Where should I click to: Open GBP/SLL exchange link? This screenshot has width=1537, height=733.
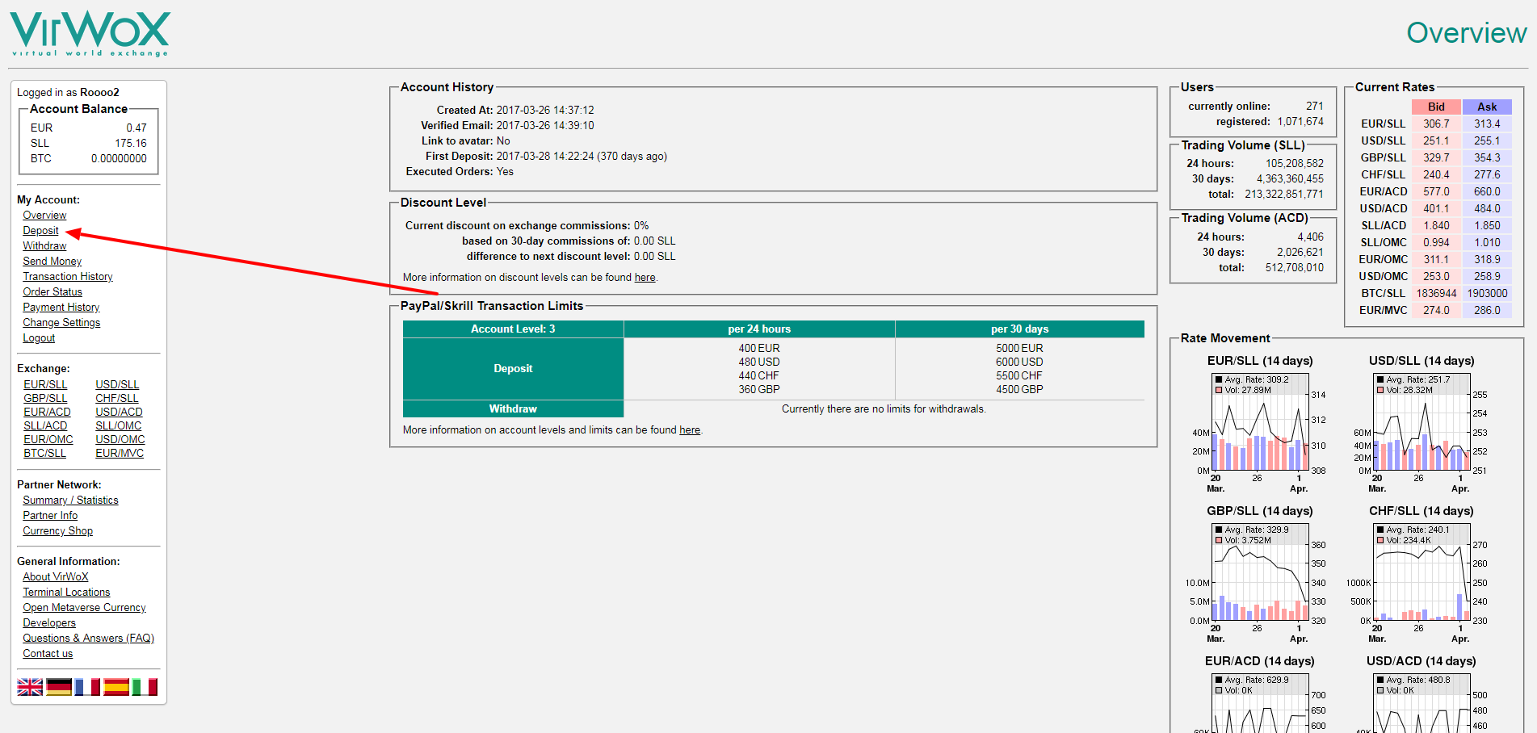coord(45,399)
